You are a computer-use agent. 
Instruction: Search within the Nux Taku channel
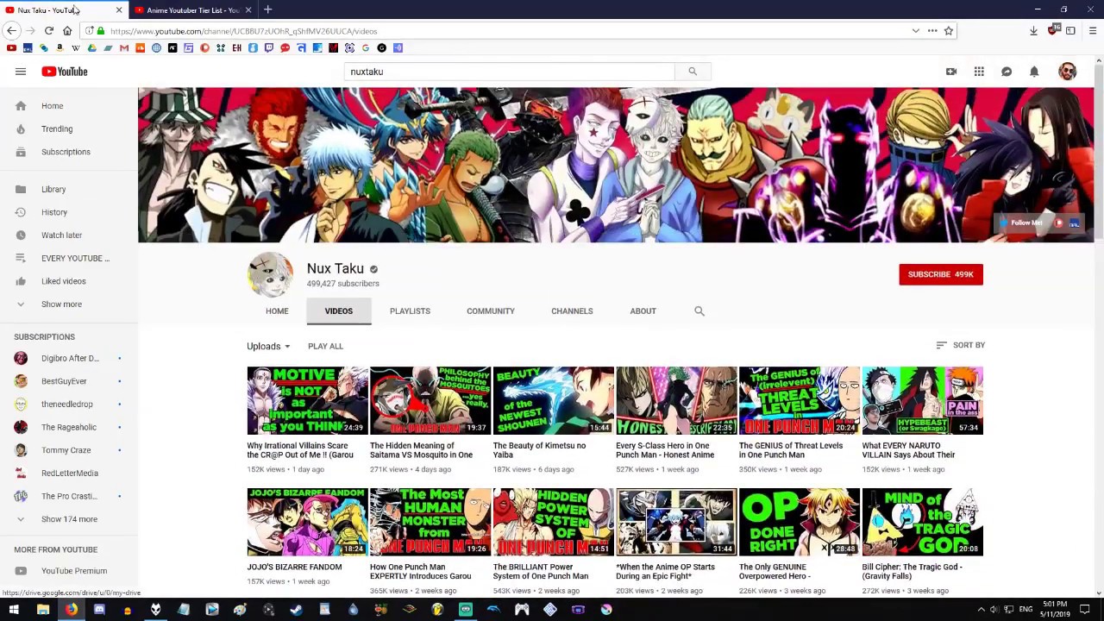click(x=699, y=310)
